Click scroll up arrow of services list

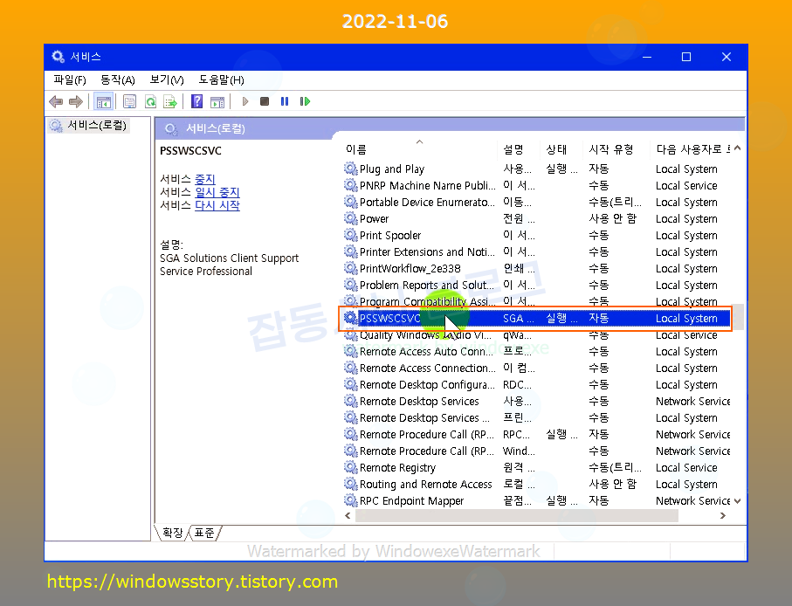click(x=738, y=148)
